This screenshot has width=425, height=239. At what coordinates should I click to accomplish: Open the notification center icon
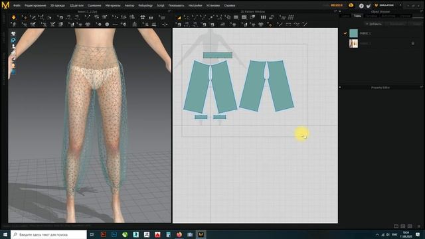[x=418, y=234]
